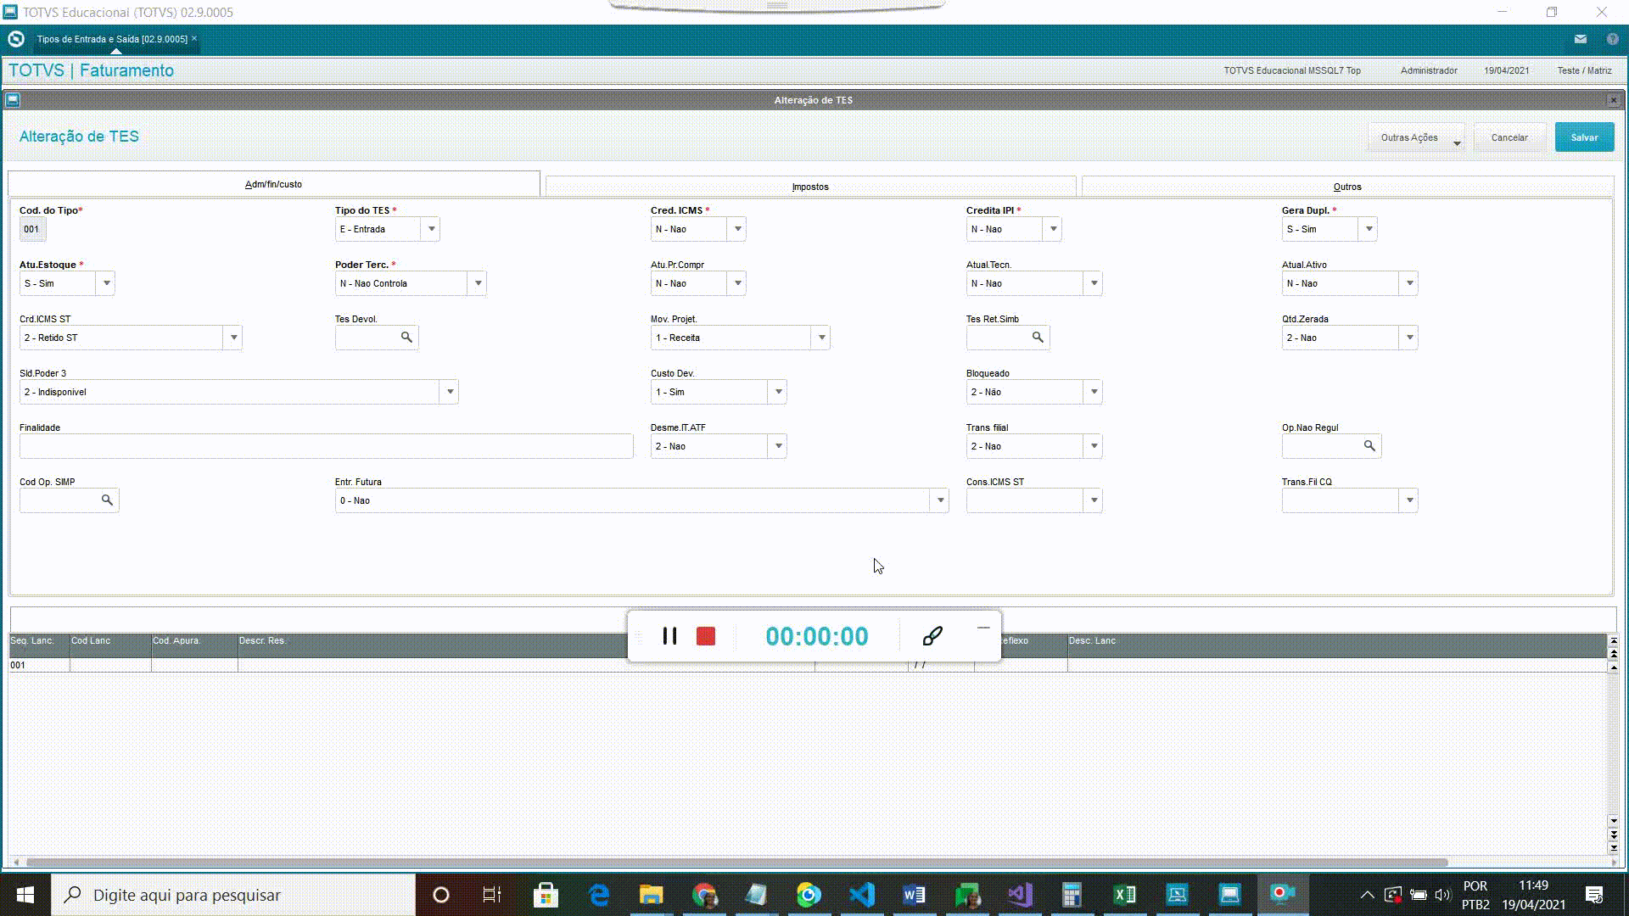Switch to the Impostos tab

click(810, 187)
